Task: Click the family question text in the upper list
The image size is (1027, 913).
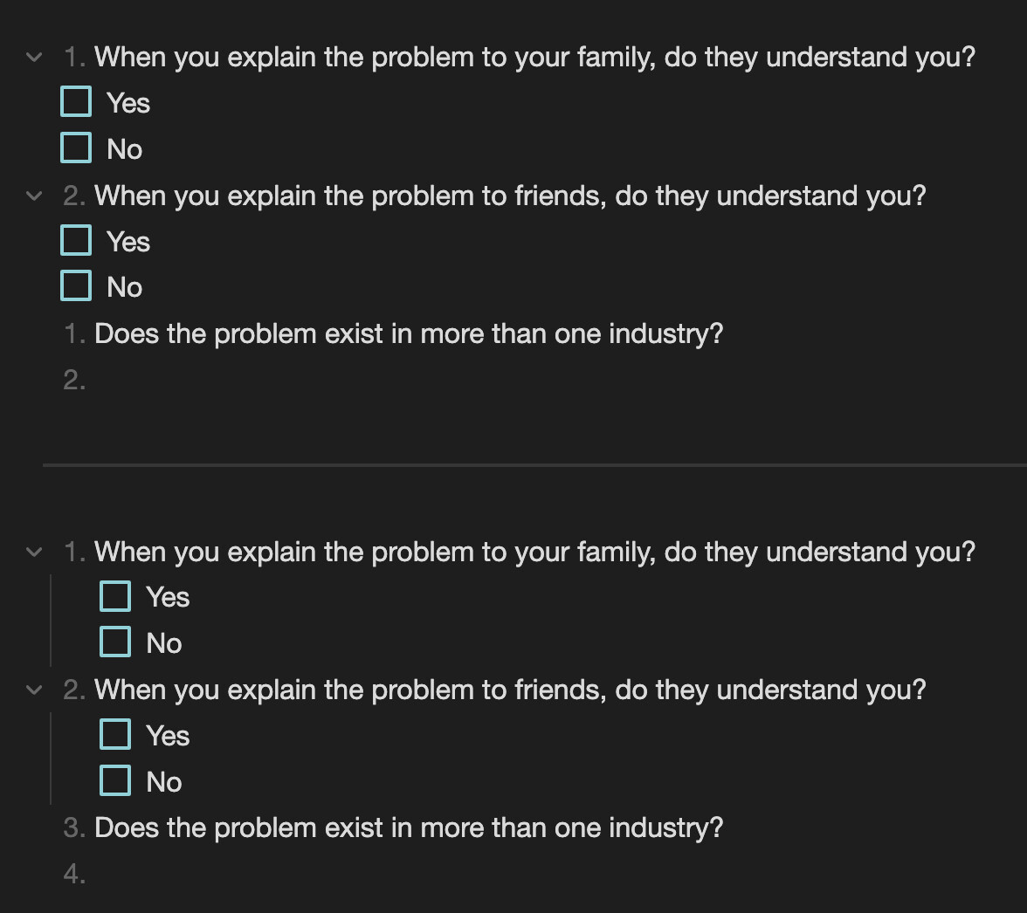Action: pyautogui.click(x=534, y=58)
